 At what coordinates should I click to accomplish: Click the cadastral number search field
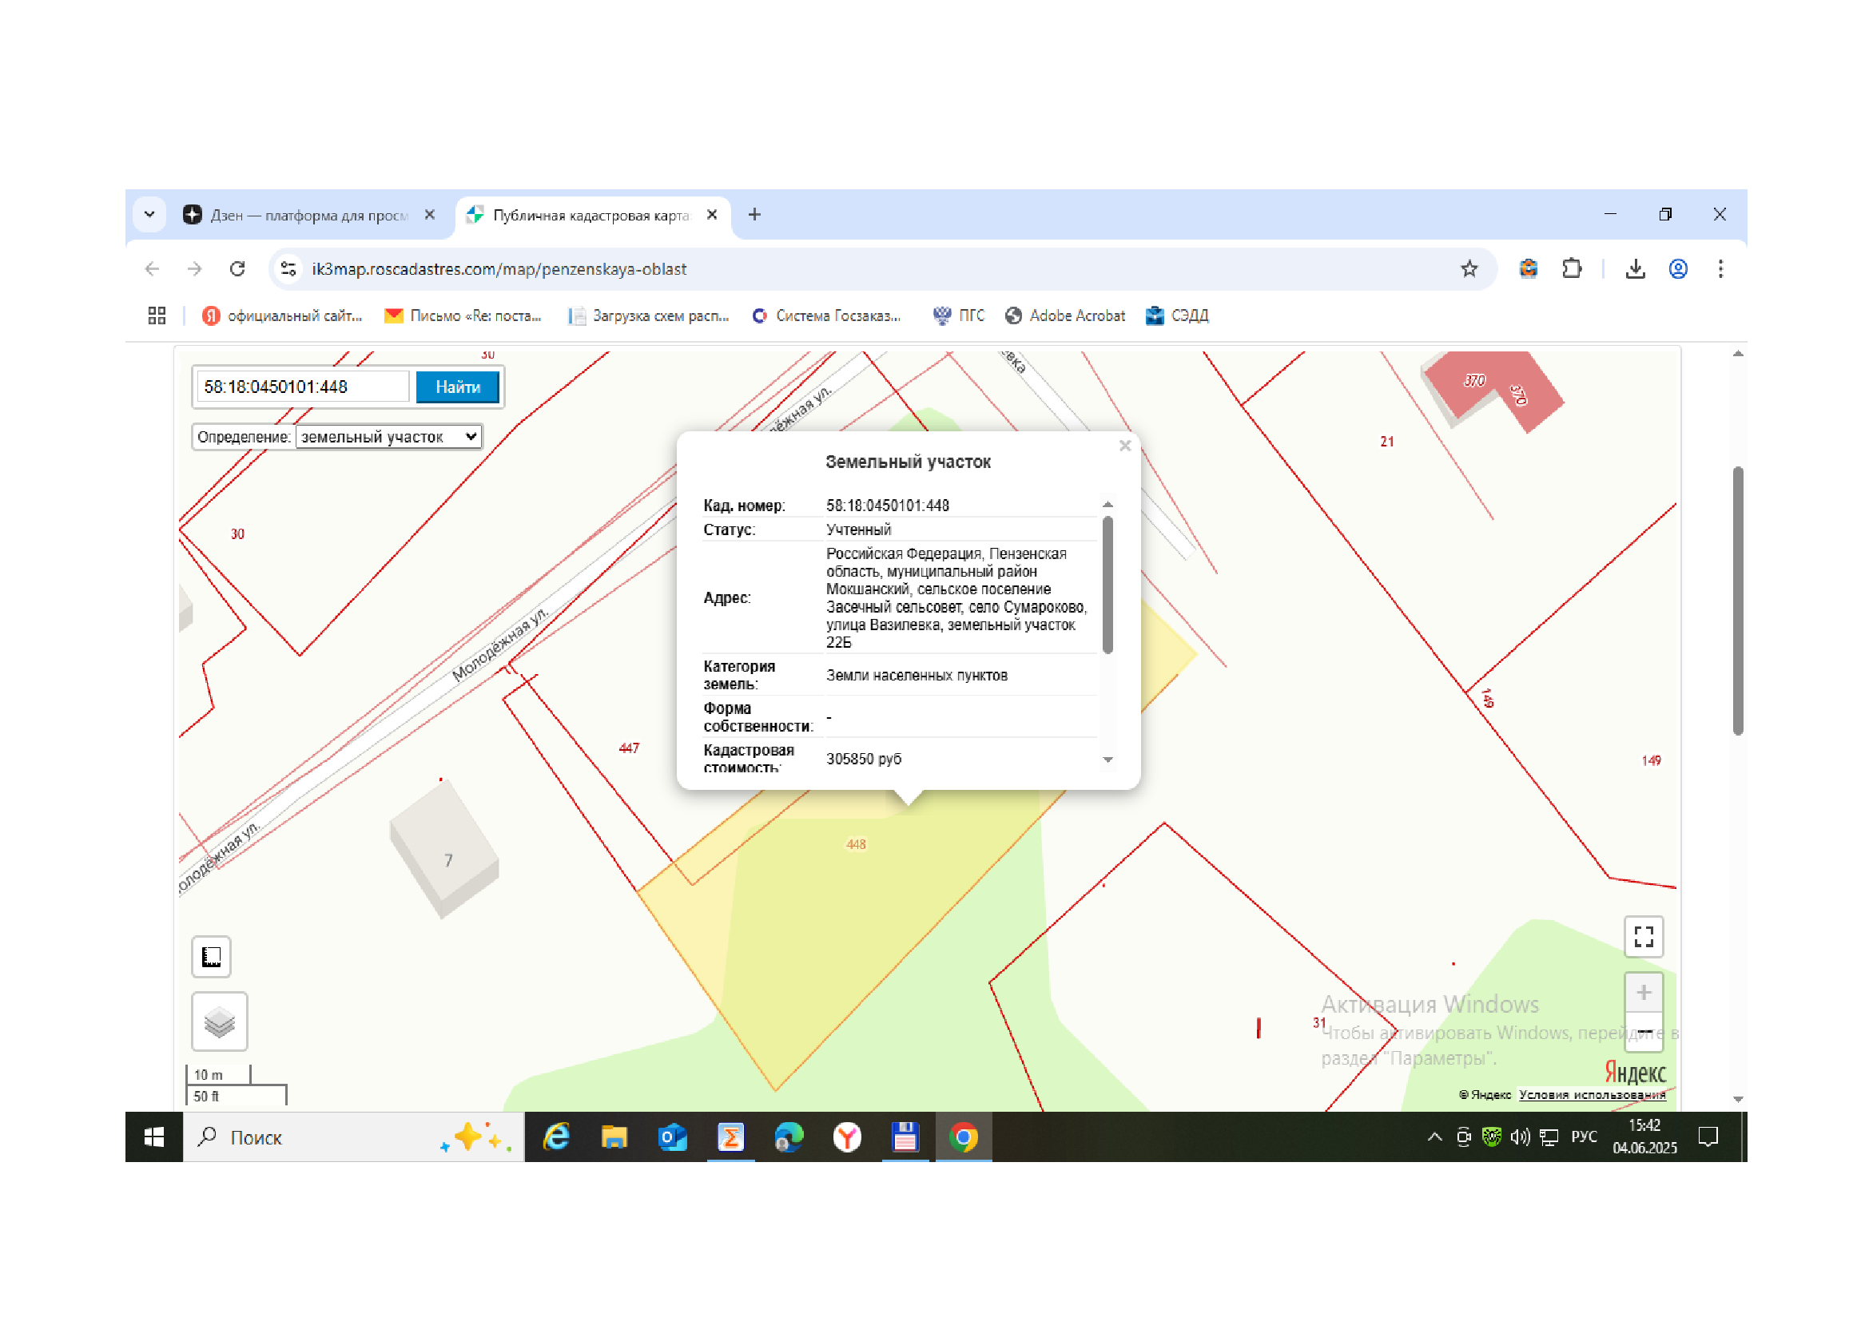(x=302, y=387)
